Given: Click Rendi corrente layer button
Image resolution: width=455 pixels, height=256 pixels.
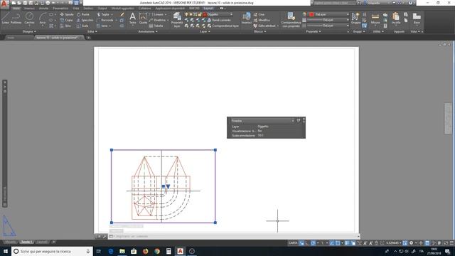Looking at the screenshot, I should click(219, 20).
